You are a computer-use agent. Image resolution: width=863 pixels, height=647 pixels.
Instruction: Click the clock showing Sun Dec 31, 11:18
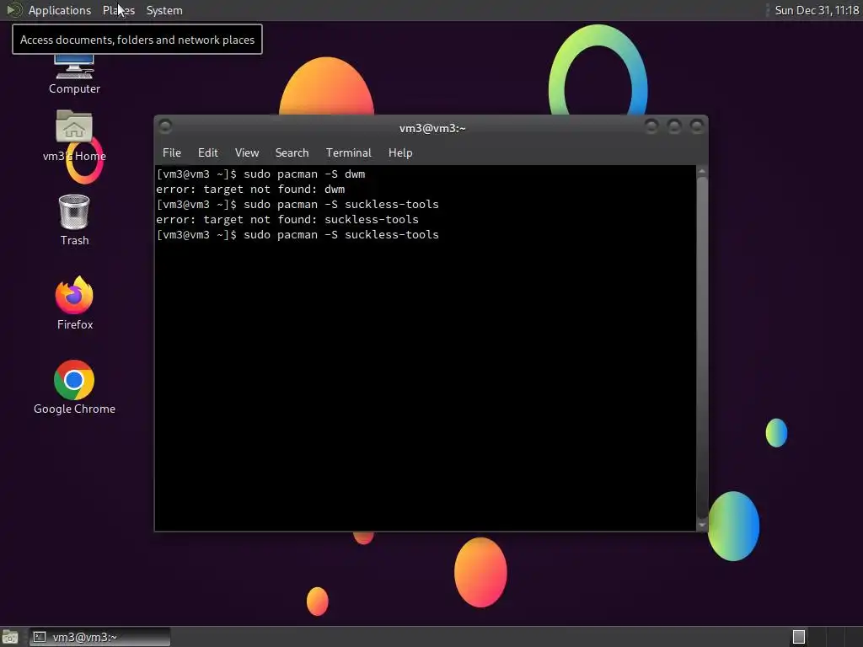point(817,10)
